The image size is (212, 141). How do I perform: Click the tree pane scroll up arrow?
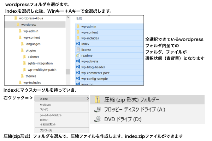[x=68, y=17]
